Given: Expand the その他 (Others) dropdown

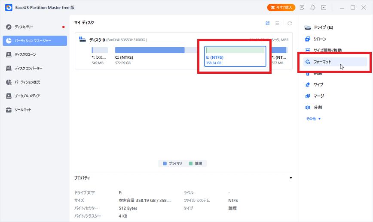Looking at the screenshot, I should (x=314, y=119).
